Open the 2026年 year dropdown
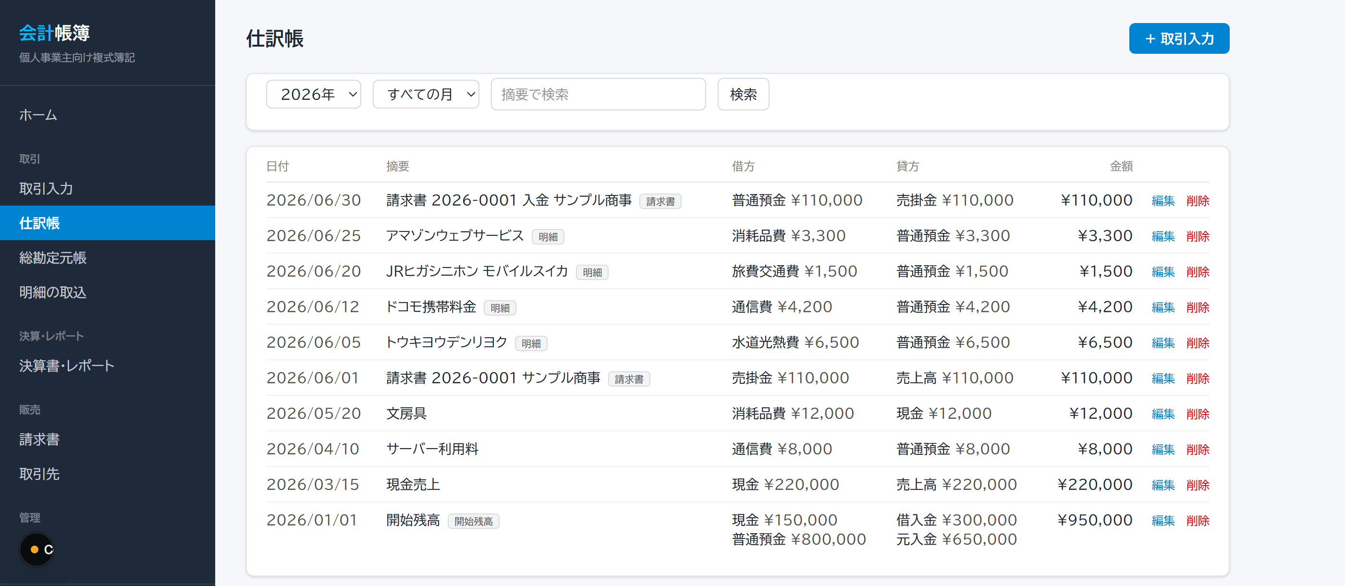 coord(313,94)
